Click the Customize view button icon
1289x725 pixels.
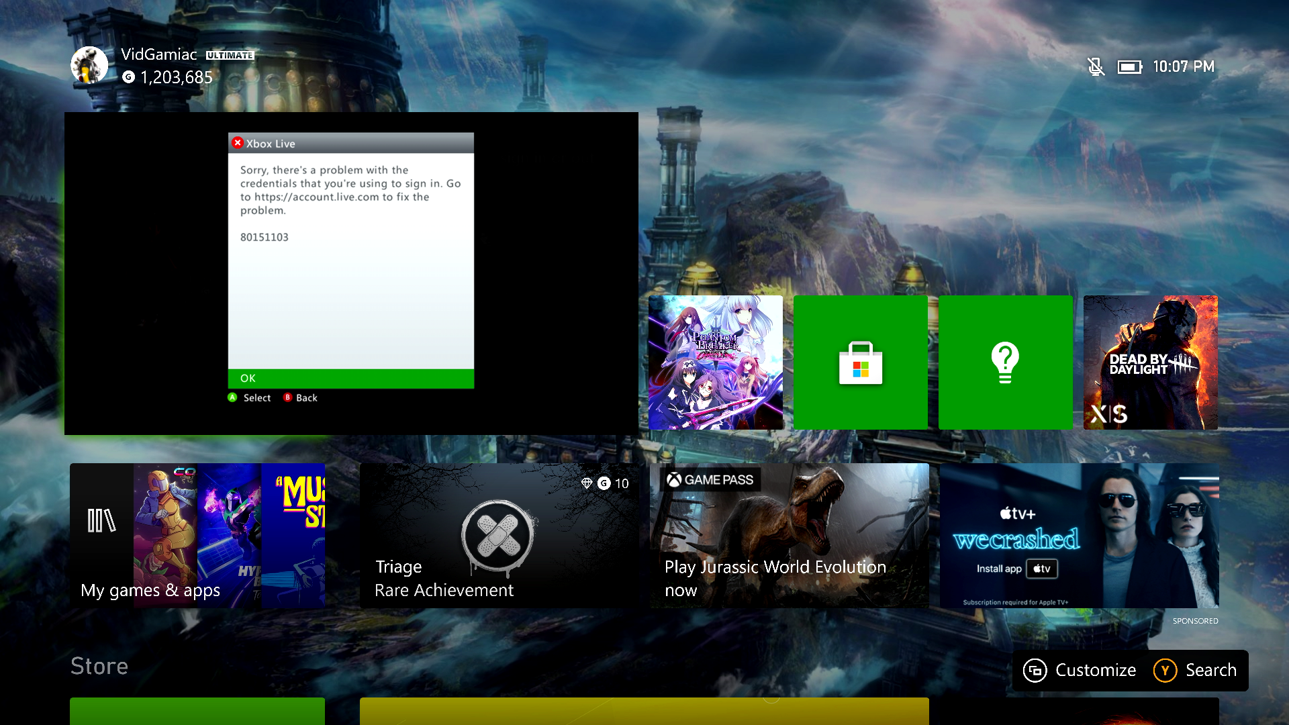click(x=1035, y=670)
